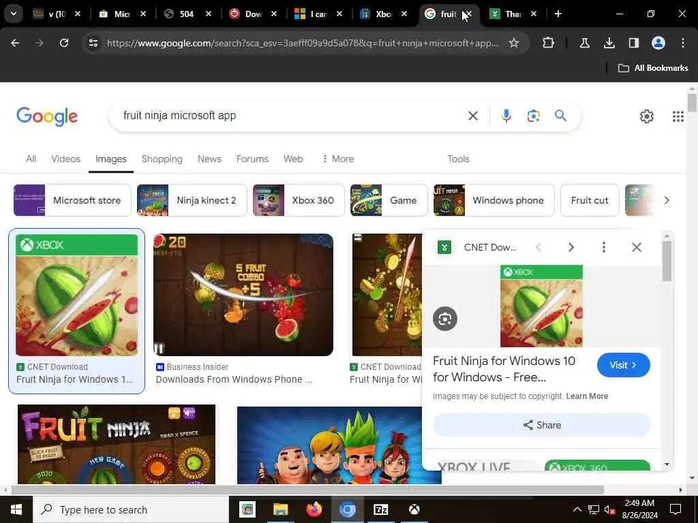Start voice search with the microphone
The width and height of the screenshot is (698, 523).
[x=506, y=116]
